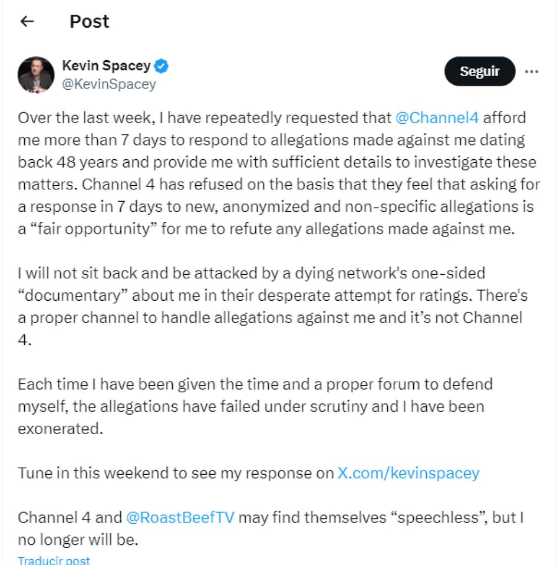This screenshot has height=565, width=560.
Task: Click the blue verified badge
Action: point(162,66)
